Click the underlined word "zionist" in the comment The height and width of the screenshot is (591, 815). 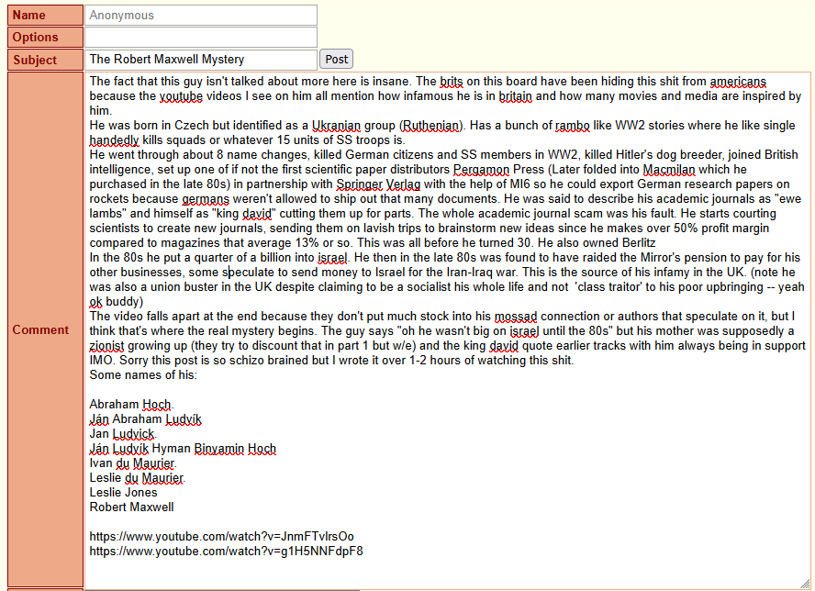(106, 346)
